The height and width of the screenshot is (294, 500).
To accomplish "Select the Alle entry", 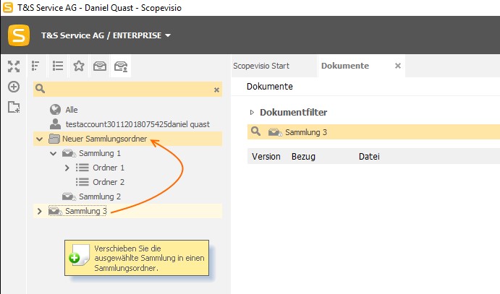I will coord(72,110).
